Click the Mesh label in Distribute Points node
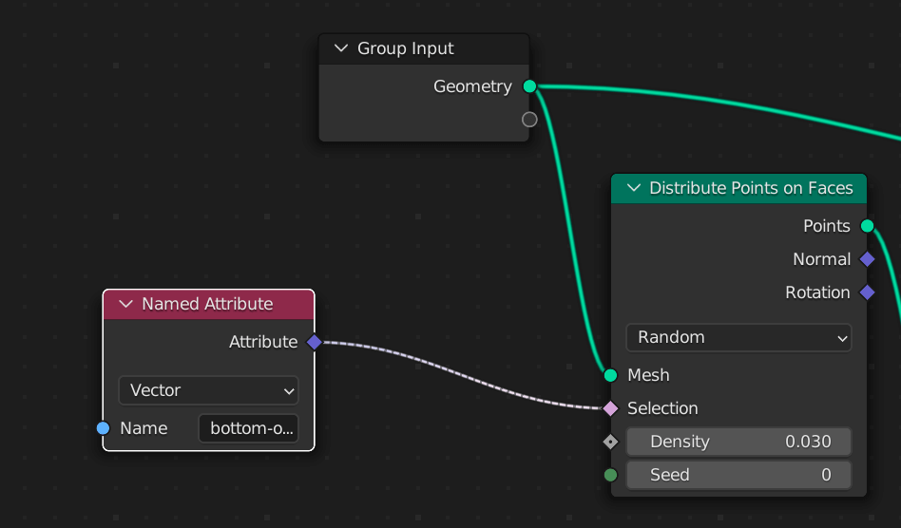This screenshot has height=528, width=901. (648, 375)
